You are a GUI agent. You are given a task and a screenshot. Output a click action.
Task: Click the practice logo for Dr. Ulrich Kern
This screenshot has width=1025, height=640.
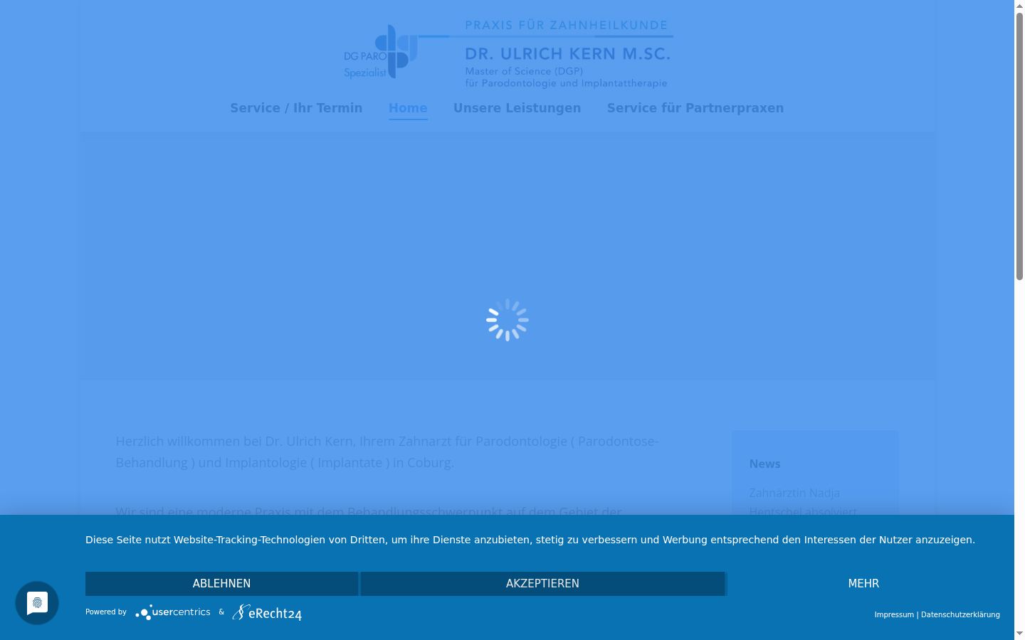pos(508,54)
